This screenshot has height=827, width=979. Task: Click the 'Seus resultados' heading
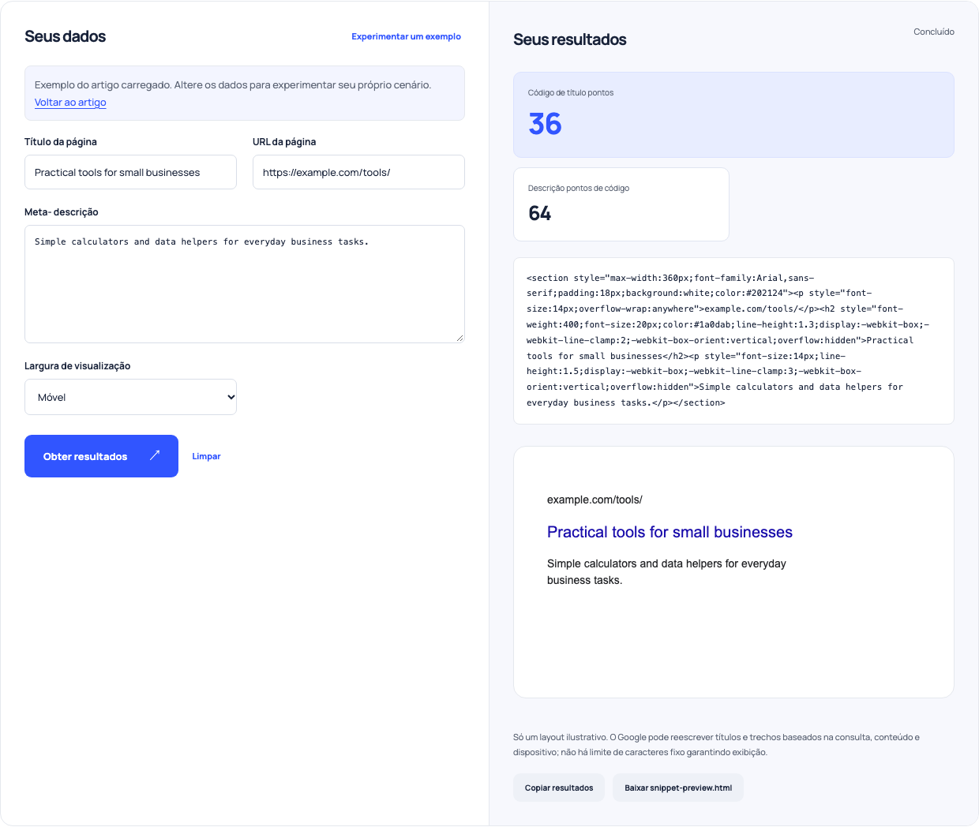click(570, 39)
